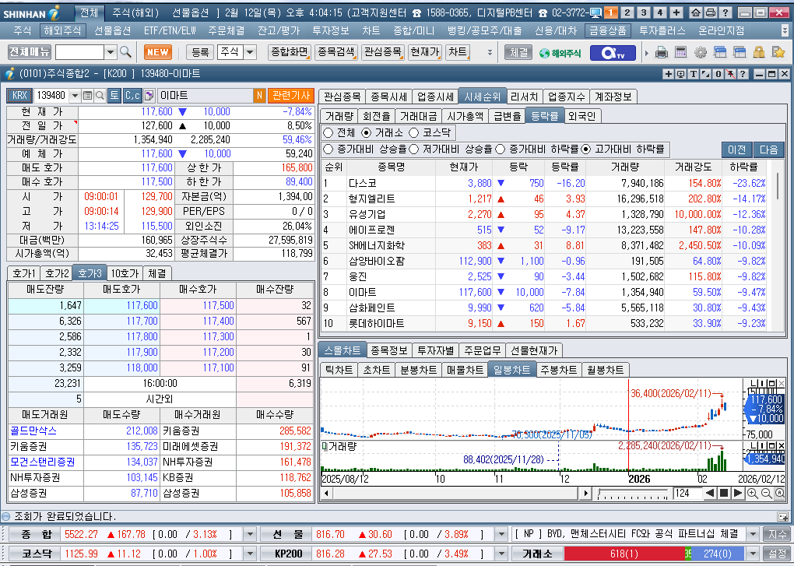
Task: Click the 관련기사 button
Action: [x=291, y=95]
